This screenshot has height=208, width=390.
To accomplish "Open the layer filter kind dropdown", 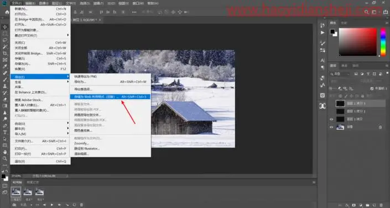I will tap(340, 74).
